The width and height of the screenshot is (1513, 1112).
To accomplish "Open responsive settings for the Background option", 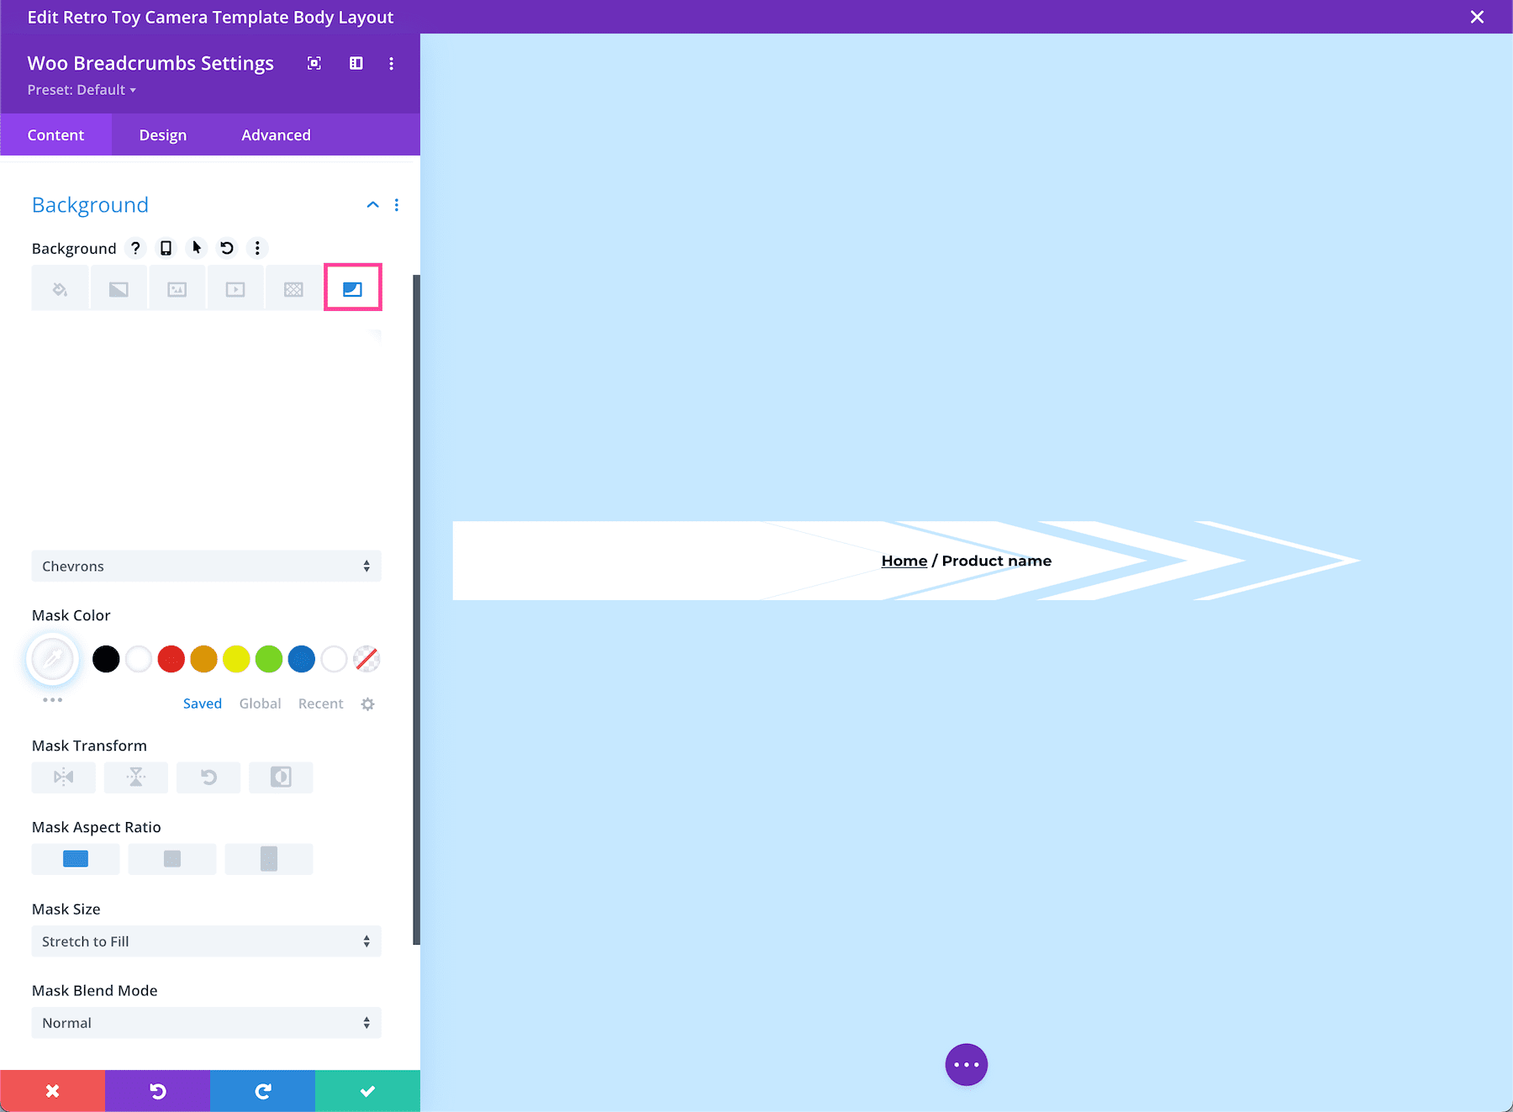I will 166,248.
